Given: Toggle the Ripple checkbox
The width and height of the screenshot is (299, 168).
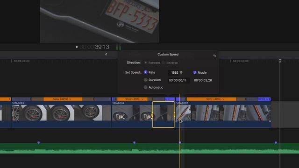Looking at the screenshot, I should pos(195,73).
